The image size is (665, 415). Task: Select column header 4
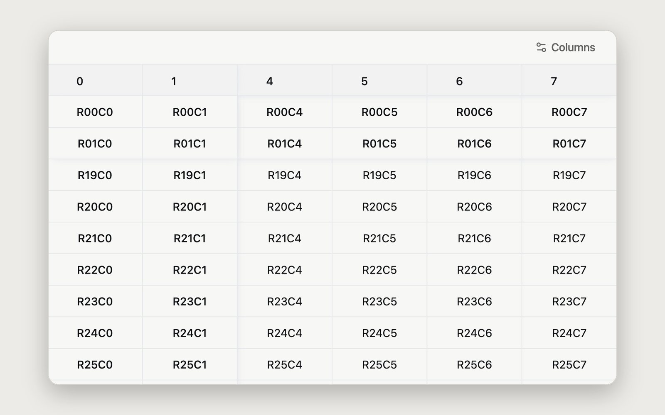[x=285, y=81]
